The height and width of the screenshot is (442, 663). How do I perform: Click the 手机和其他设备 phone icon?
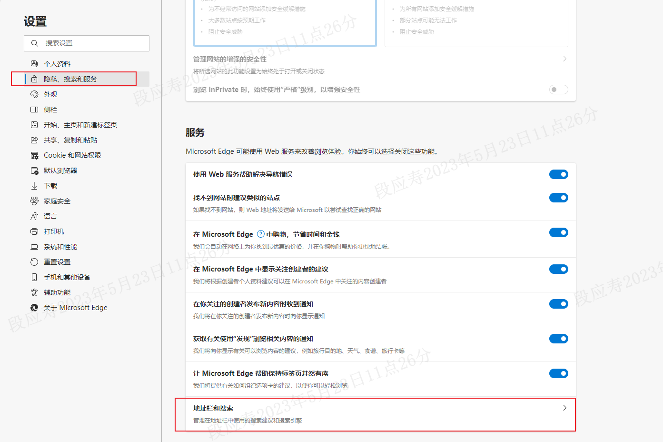point(34,277)
